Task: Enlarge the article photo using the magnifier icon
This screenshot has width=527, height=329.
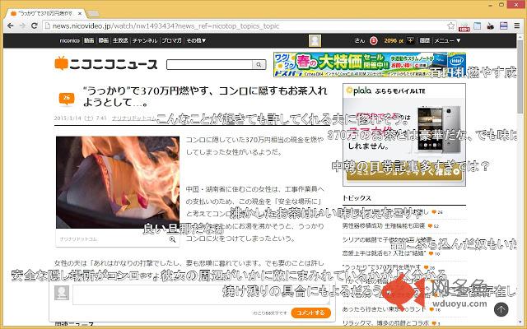Action: point(172,239)
